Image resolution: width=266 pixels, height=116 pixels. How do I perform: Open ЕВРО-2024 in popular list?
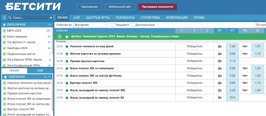coord(14,31)
